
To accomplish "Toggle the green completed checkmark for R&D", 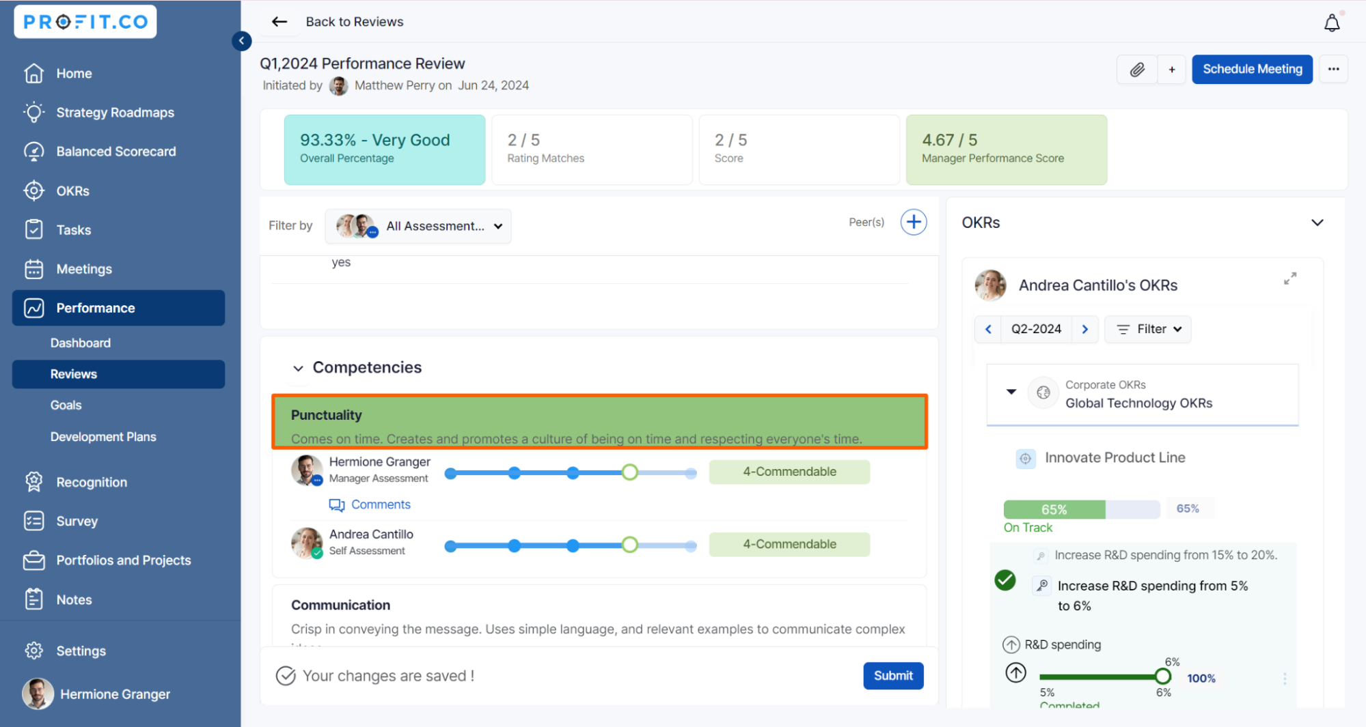I will pos(1005,580).
